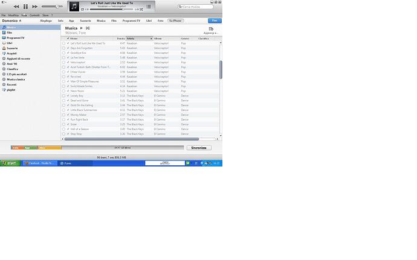Open I 25 più ascoltati playlist
Image resolution: width=417 pixels, height=260 pixels.
[x=30, y=74]
